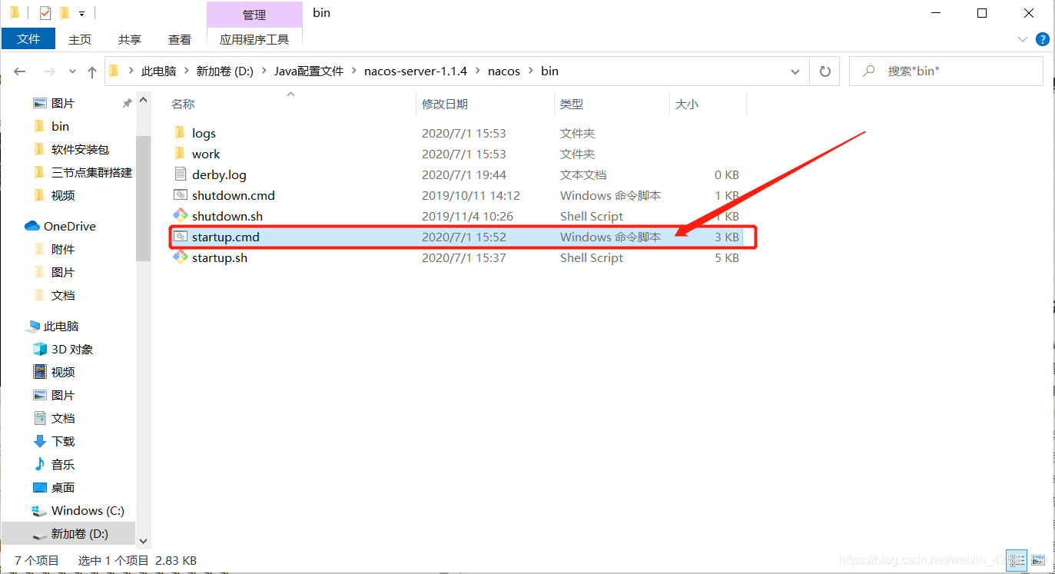This screenshot has width=1055, height=574.
Task: Select the startup.cmd file icon
Action: [x=180, y=237]
